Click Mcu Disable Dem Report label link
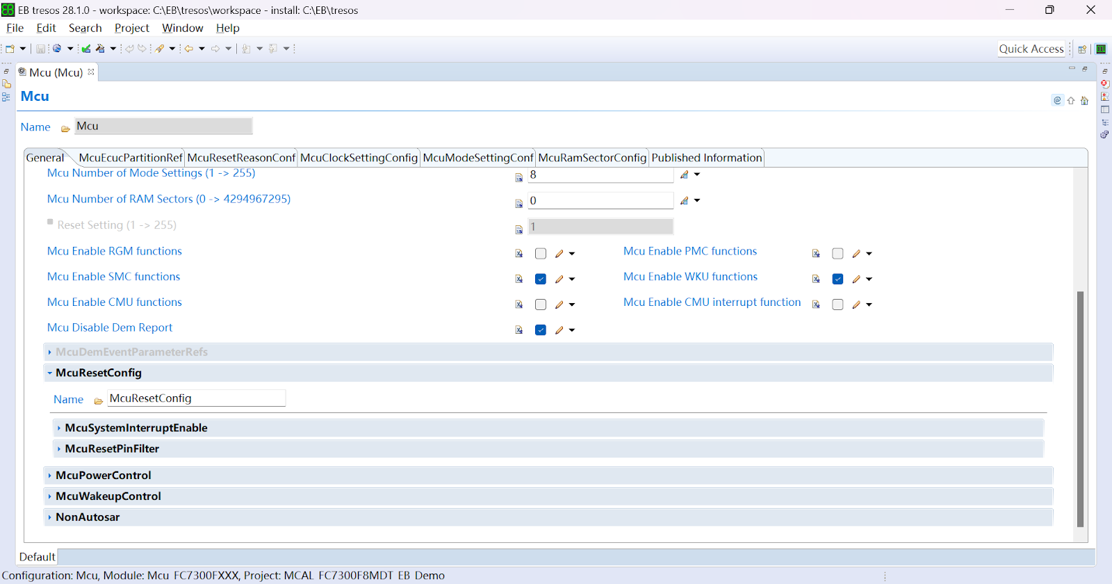 pyautogui.click(x=110, y=327)
